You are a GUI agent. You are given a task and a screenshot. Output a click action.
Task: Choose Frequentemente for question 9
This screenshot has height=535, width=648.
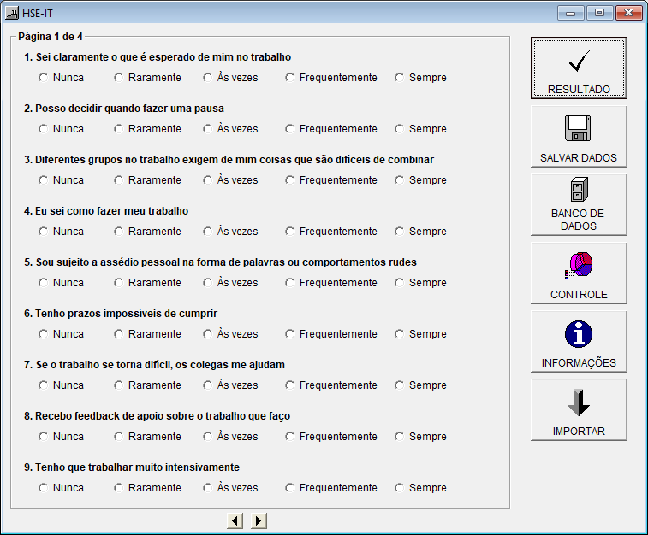tap(290, 488)
